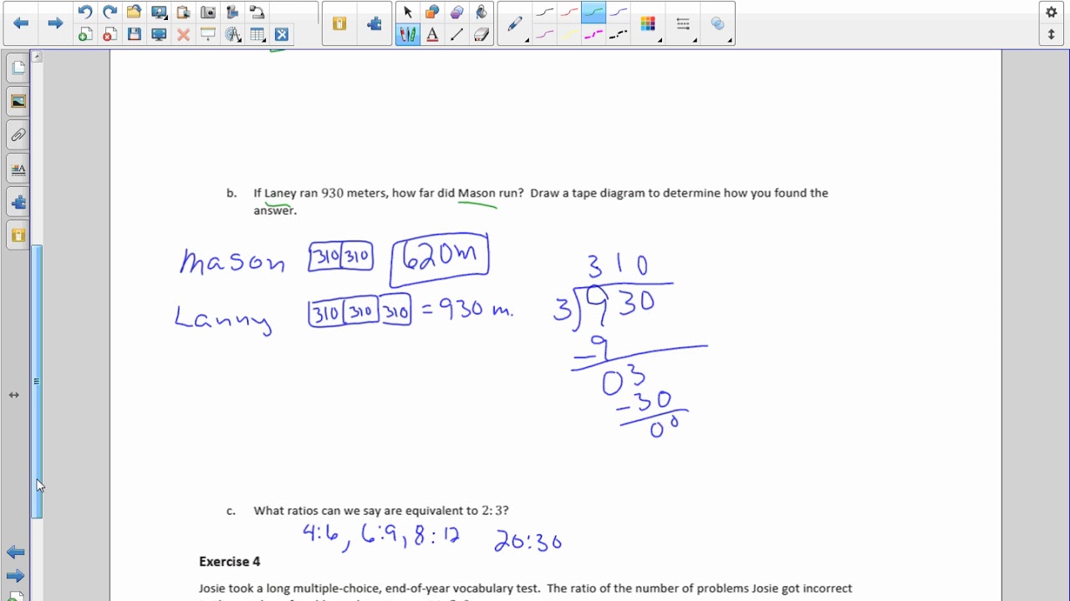Open add-ons puzzle piece in toolbar
Screen dimensions: 1070x601
pos(374,23)
